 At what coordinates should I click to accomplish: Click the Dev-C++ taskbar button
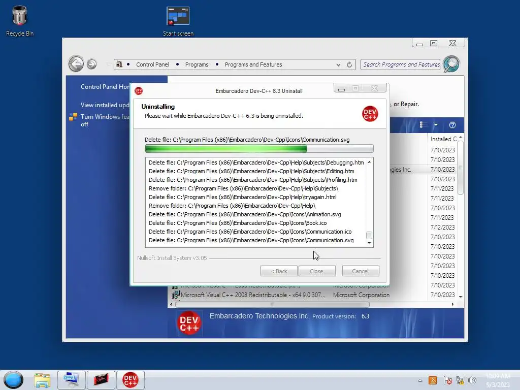click(131, 380)
